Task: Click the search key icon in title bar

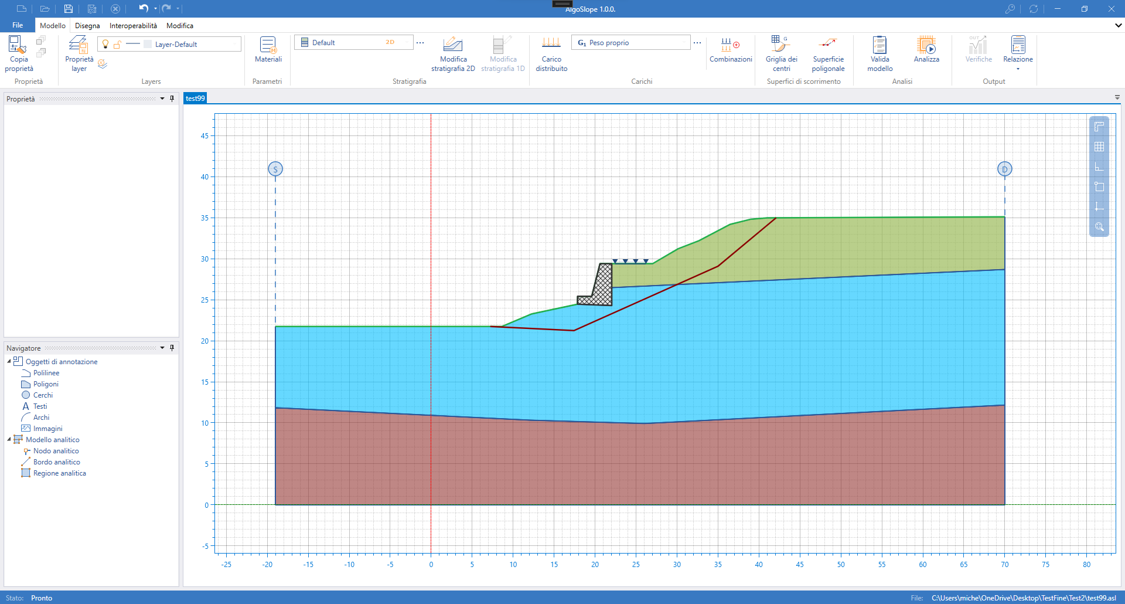Action: coord(1010,9)
